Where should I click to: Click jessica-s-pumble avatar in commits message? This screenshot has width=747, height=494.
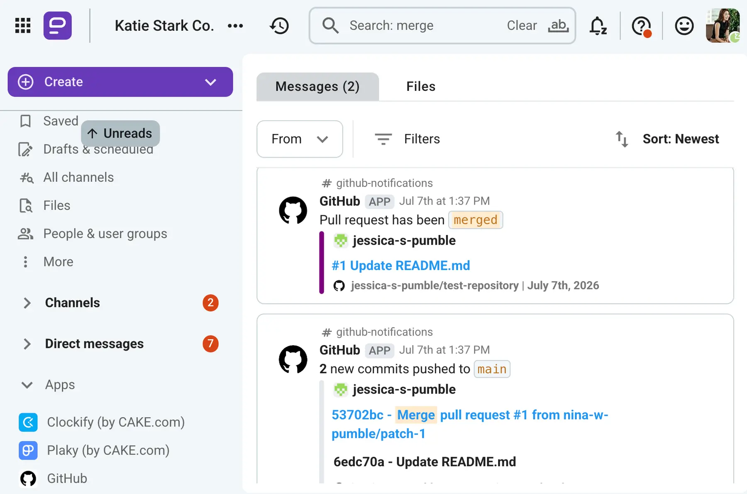[341, 389]
